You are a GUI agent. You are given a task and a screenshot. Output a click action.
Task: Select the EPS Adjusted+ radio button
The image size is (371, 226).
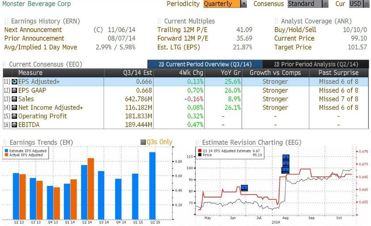pos(14,82)
